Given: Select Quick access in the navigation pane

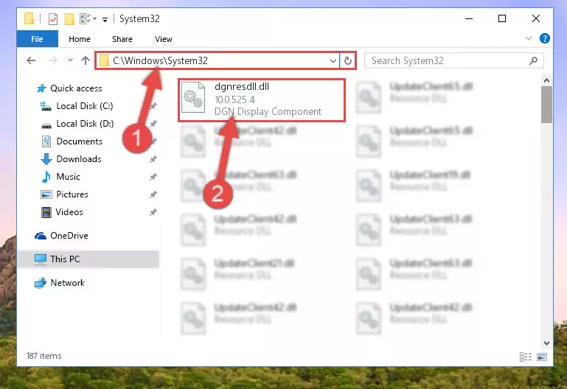Looking at the screenshot, I should coord(76,88).
